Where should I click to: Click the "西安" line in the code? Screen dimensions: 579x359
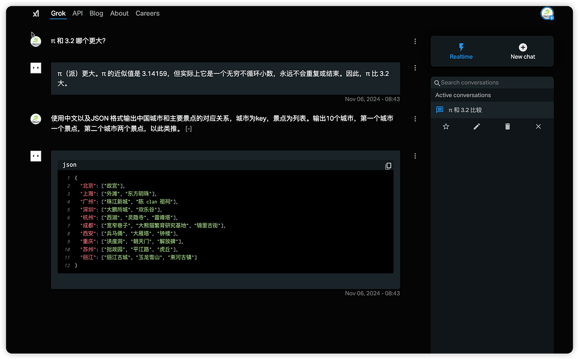click(x=129, y=233)
